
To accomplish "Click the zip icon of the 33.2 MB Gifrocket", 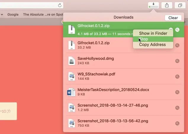I will (x=72, y=45).
